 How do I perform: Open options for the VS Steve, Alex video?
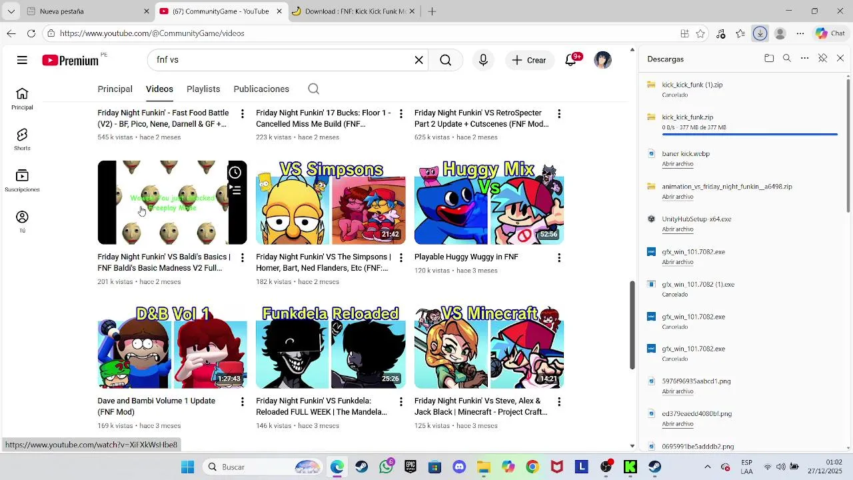pos(559,402)
